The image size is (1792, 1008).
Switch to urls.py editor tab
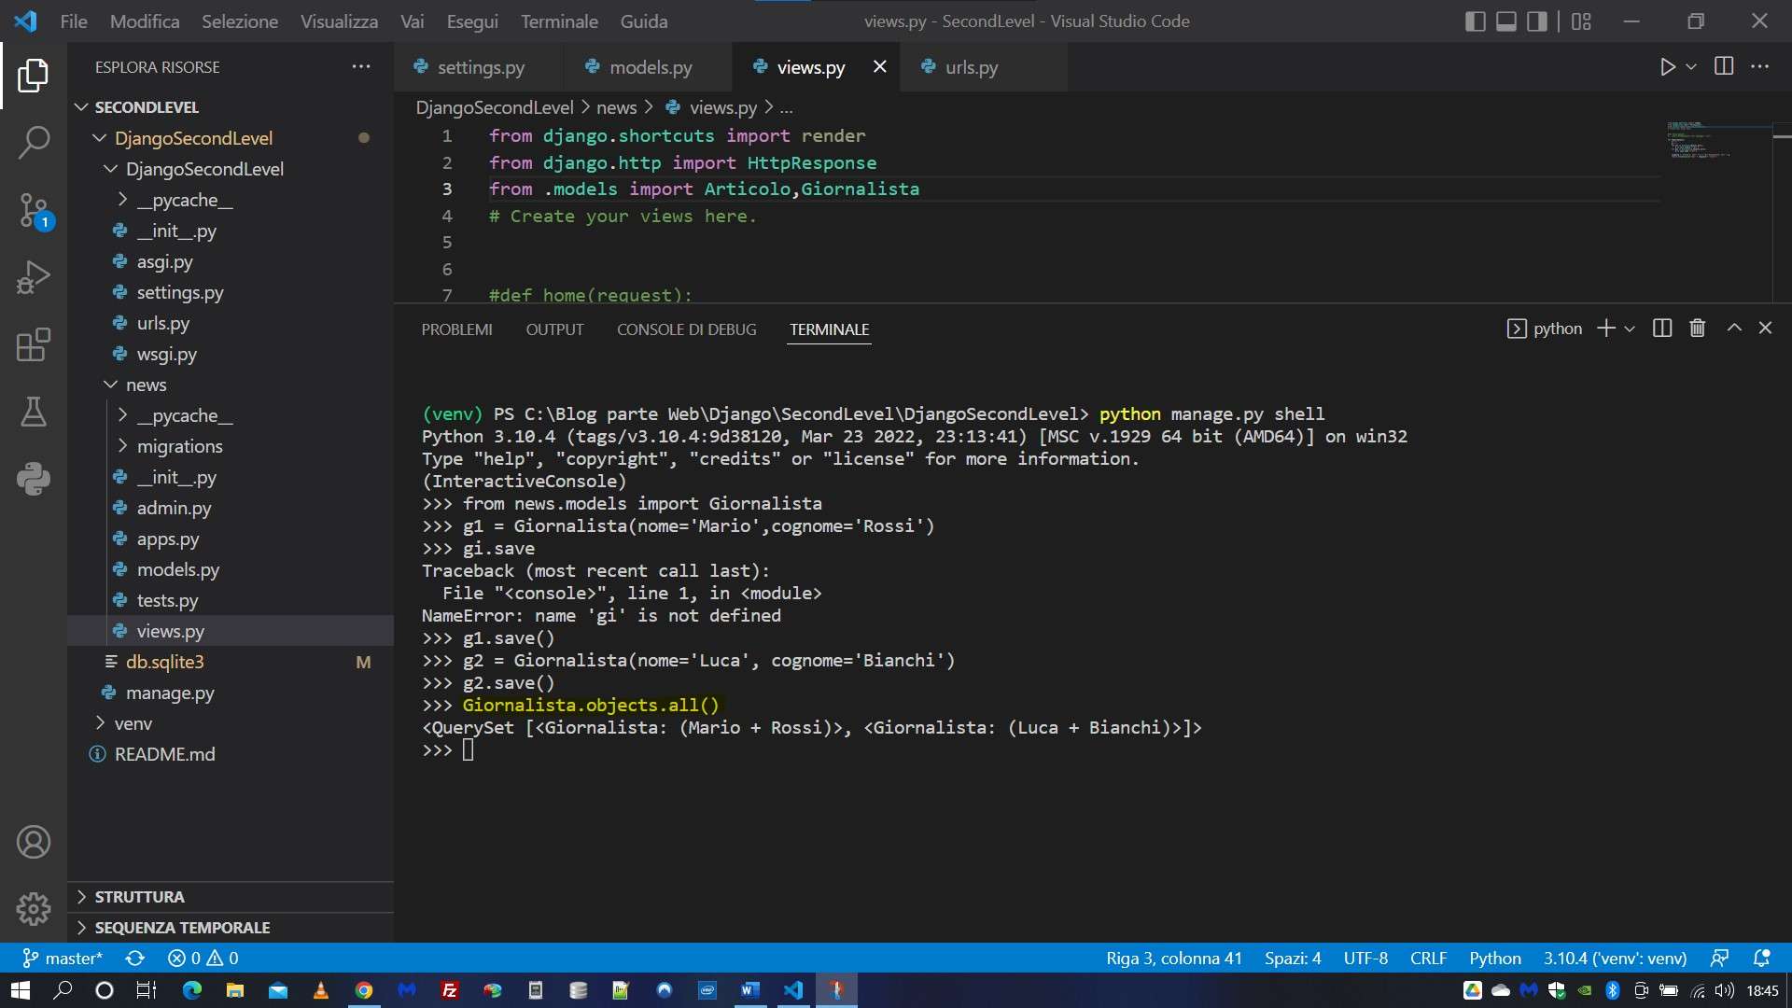(972, 67)
